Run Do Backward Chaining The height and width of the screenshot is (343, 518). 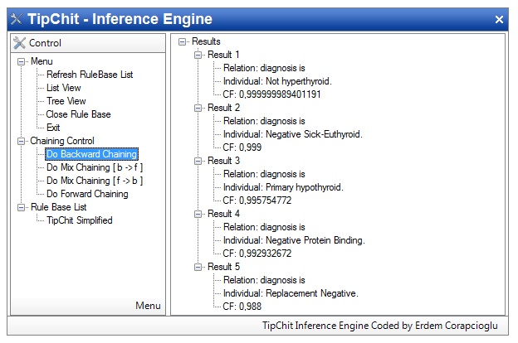[x=91, y=154]
